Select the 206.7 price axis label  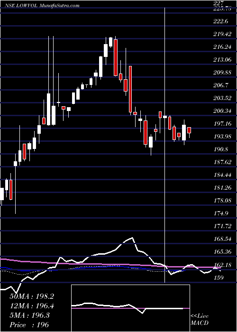click(x=221, y=85)
